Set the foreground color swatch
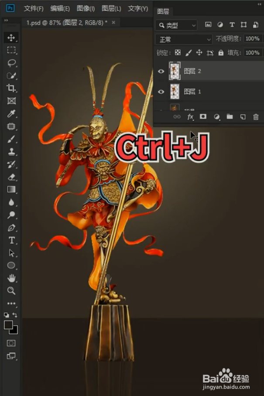This screenshot has width=264, height=396. pyautogui.click(x=8, y=325)
